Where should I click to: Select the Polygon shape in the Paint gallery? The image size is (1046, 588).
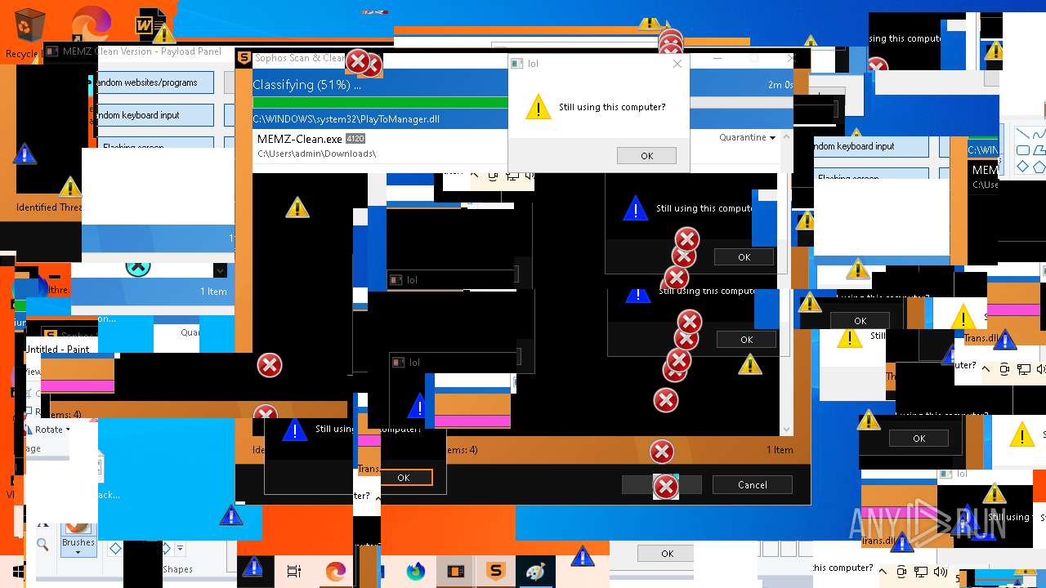pos(1039,151)
